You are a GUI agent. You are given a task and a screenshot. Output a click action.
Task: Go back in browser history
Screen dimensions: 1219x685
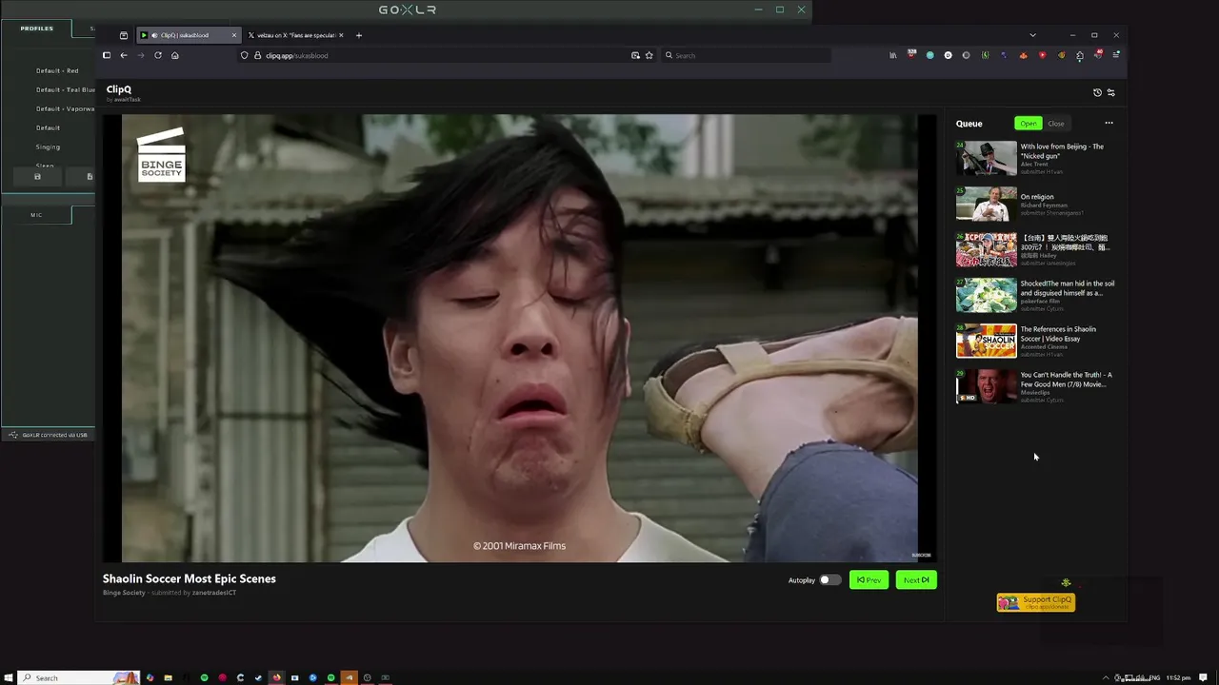pos(124,55)
